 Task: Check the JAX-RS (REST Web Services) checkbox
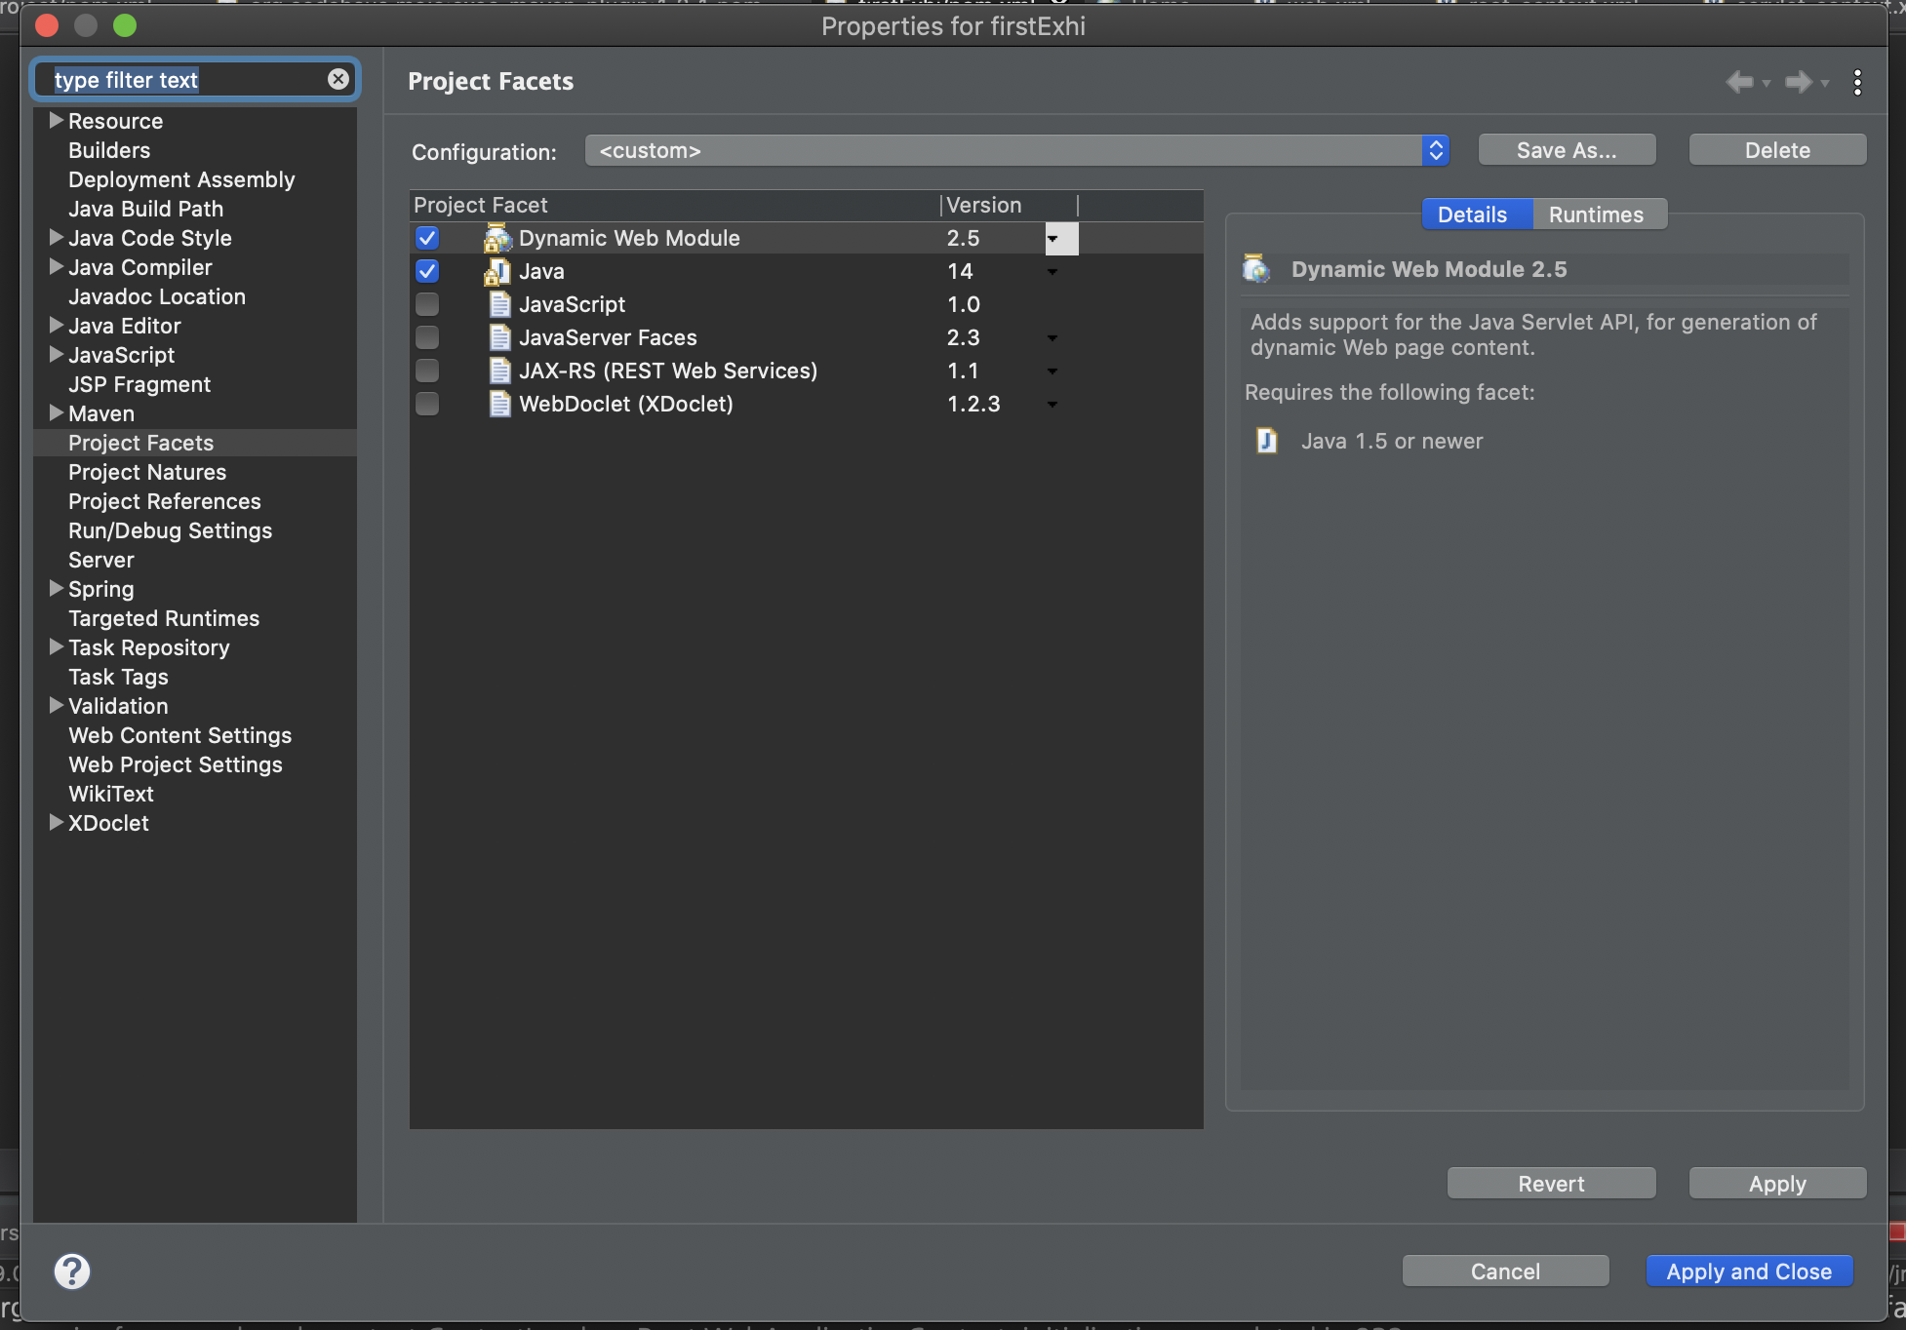click(427, 371)
